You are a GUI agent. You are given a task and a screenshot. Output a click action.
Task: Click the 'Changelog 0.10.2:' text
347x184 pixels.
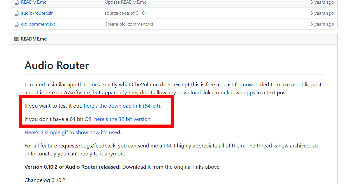tap(46, 180)
